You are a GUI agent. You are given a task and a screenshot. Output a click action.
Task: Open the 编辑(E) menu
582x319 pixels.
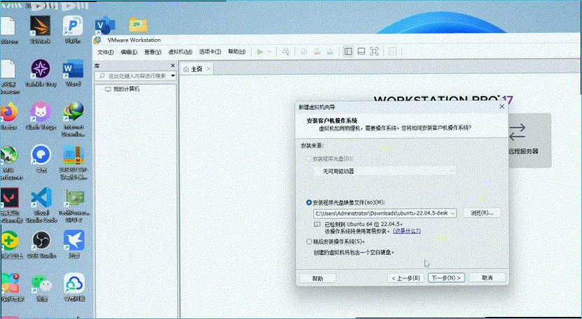click(129, 52)
